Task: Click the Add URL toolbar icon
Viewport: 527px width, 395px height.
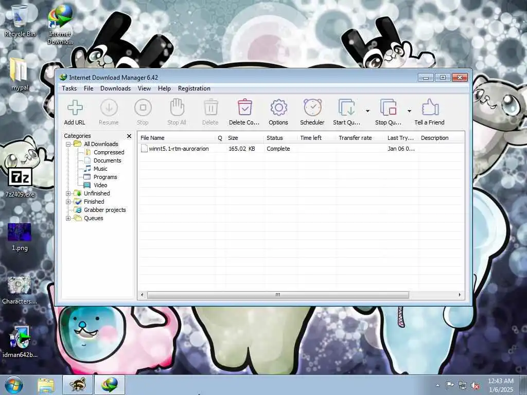Action: pos(75,108)
